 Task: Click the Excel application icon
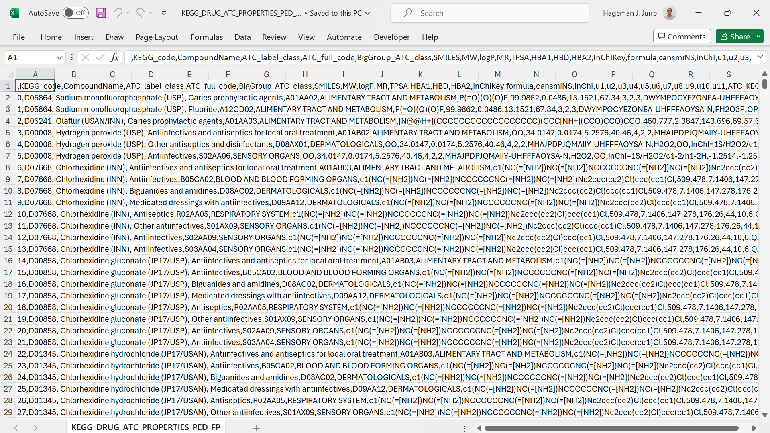tap(14, 13)
